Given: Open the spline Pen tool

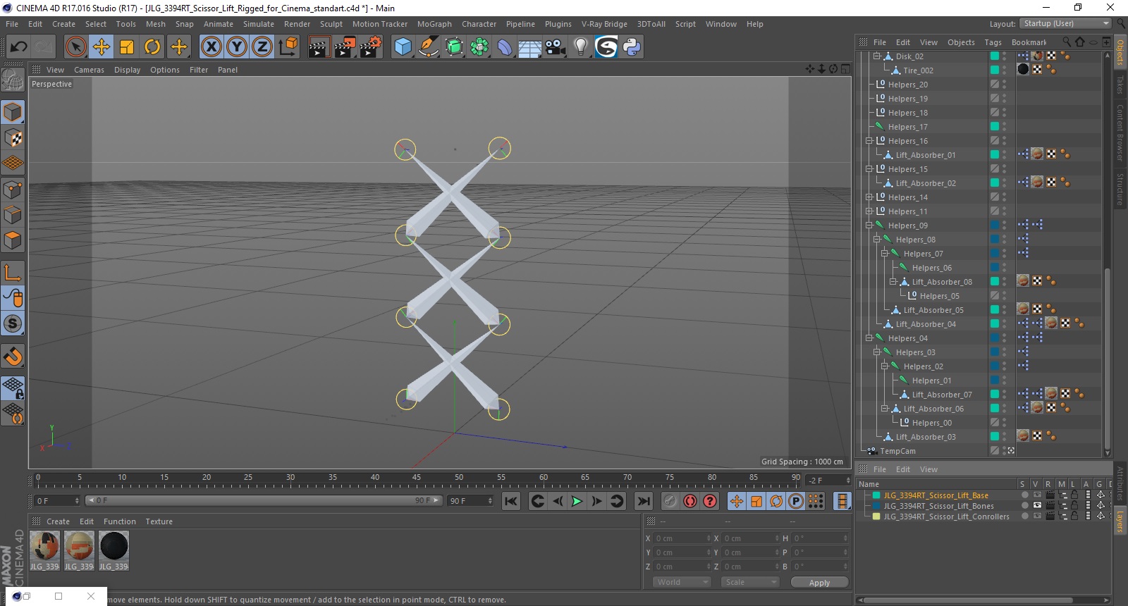Looking at the screenshot, I should pyautogui.click(x=428, y=47).
